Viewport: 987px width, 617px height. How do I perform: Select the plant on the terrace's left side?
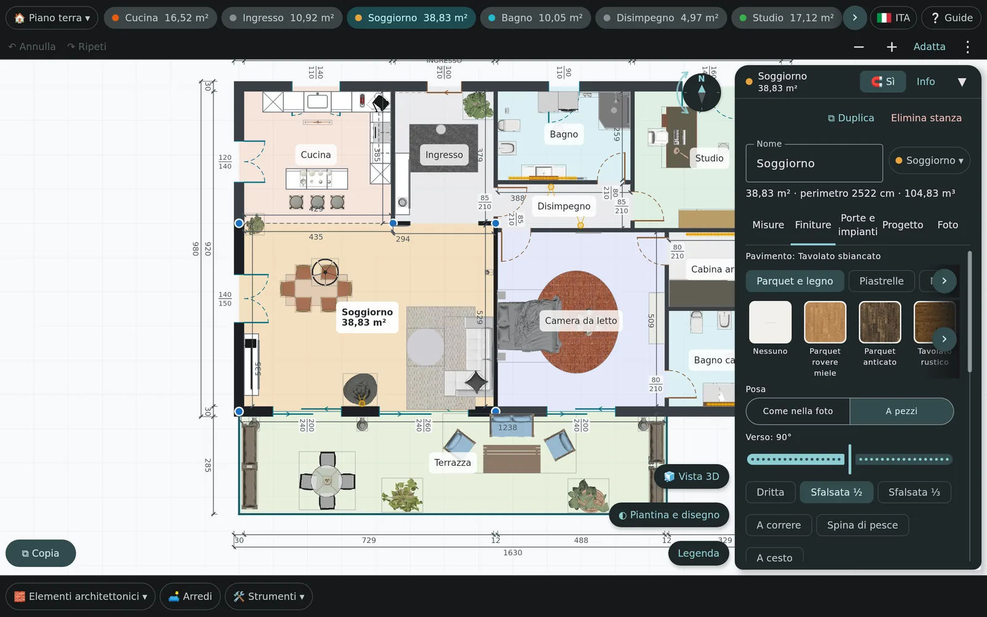pyautogui.click(x=402, y=495)
